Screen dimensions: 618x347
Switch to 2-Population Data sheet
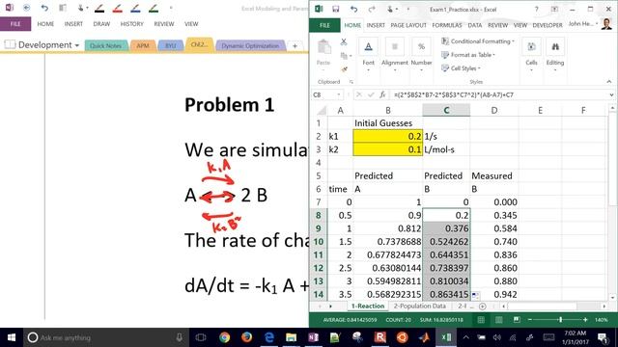click(x=420, y=307)
